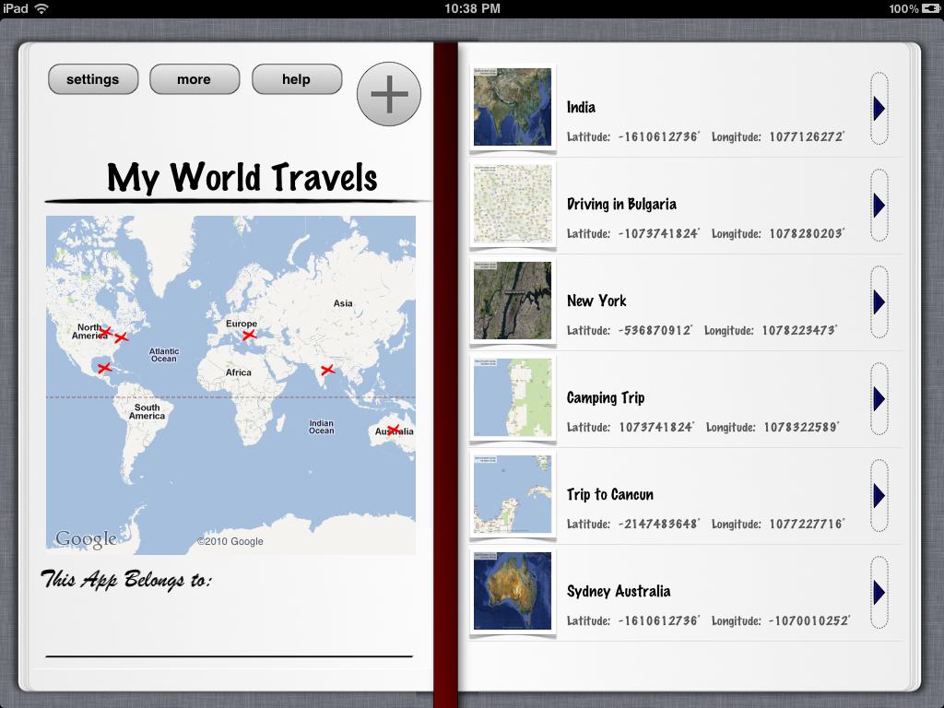Viewport: 944px width, 708px height.
Task: Open Sydney Australia details arrow
Action: (879, 592)
